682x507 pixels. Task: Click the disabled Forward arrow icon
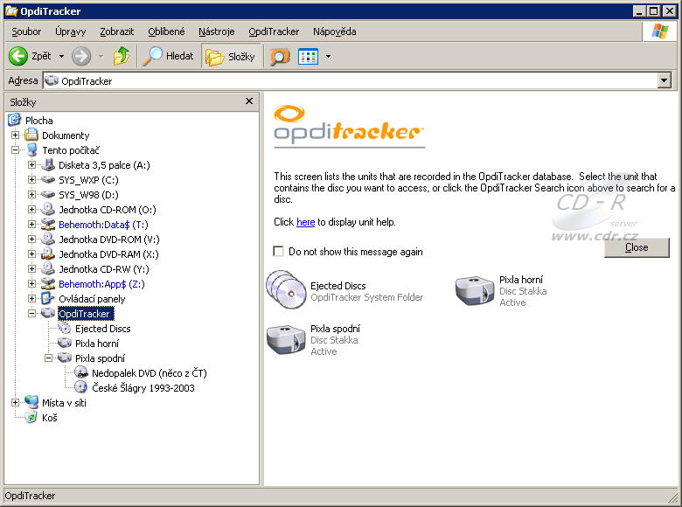[x=81, y=56]
